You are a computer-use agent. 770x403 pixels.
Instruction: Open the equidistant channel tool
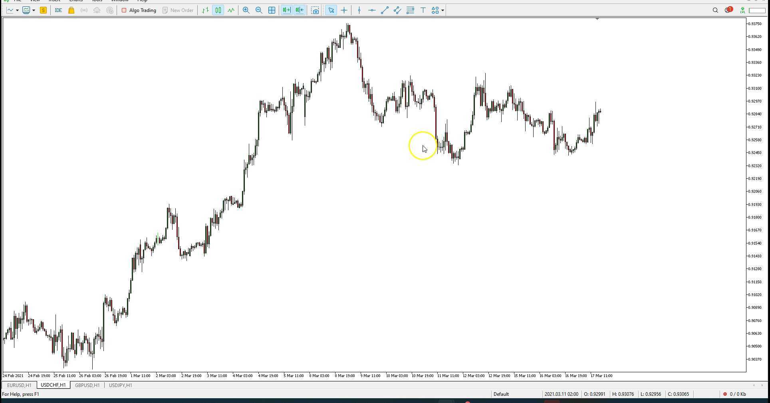coord(397,10)
